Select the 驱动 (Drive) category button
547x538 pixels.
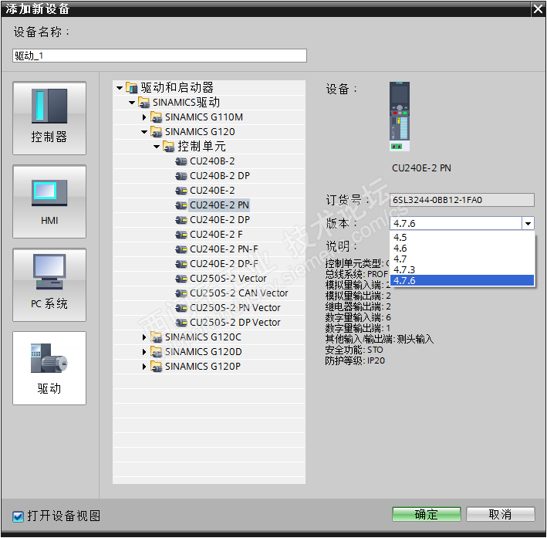(x=49, y=368)
